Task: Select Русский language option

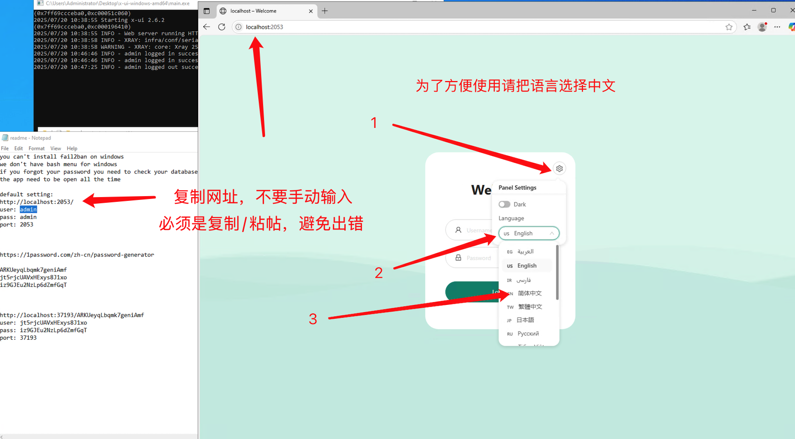Action: coord(528,334)
